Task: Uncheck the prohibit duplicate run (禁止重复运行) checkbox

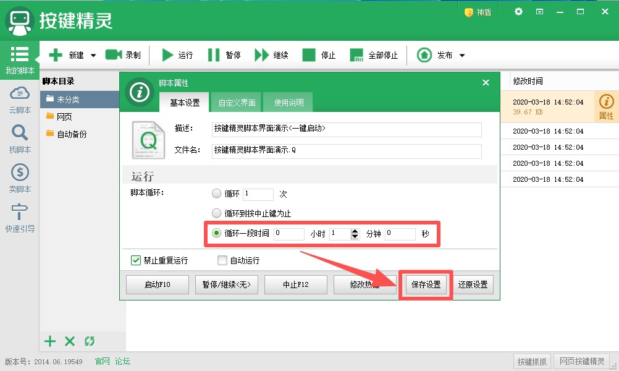Action: click(136, 260)
